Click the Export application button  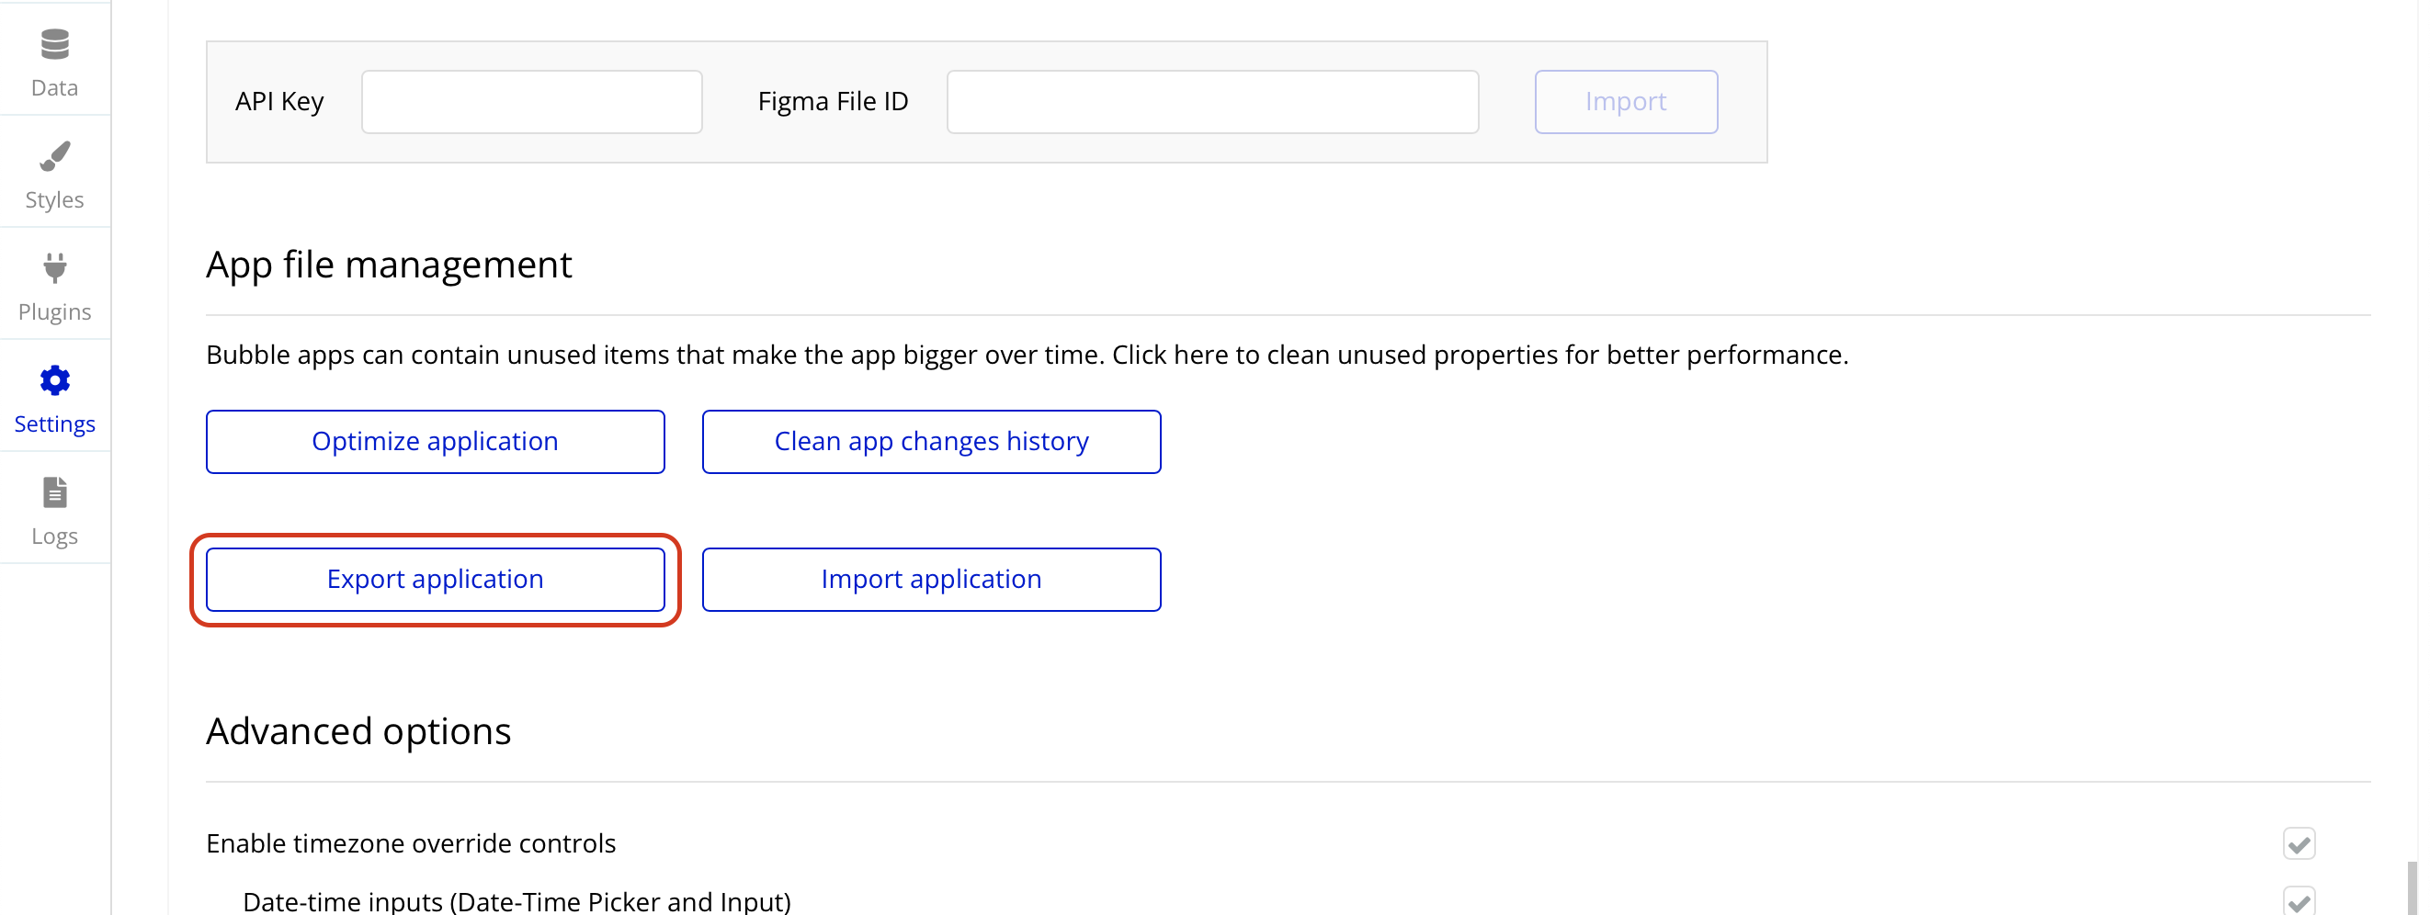click(435, 579)
